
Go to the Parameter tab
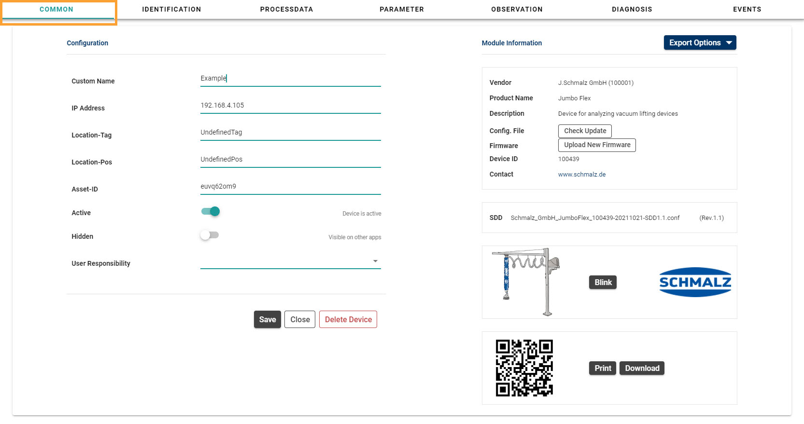[x=402, y=9]
